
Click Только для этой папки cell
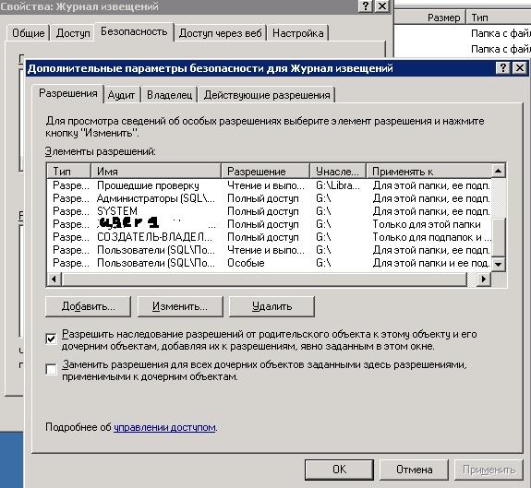(427, 224)
